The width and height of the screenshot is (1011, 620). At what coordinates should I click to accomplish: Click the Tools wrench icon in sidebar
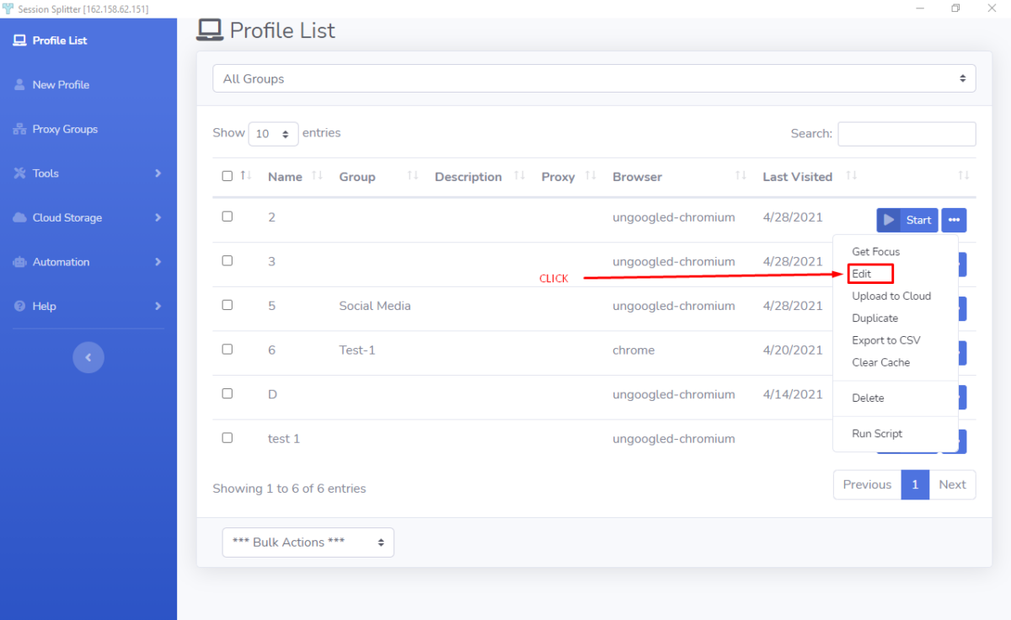(19, 174)
